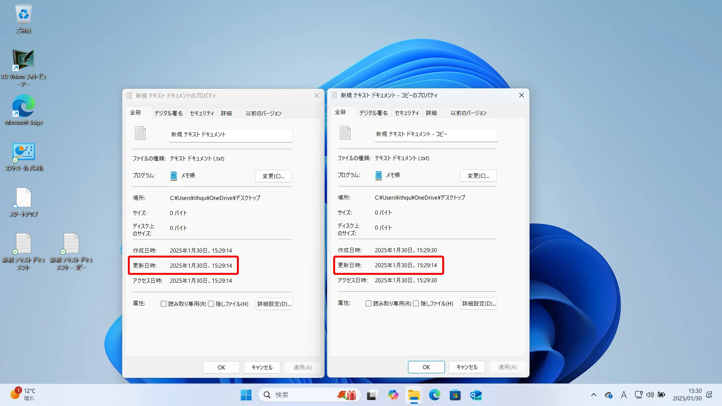This screenshot has height=406, width=722.
Task: Open the weather widget showing 12°C
Action: click(x=23, y=394)
